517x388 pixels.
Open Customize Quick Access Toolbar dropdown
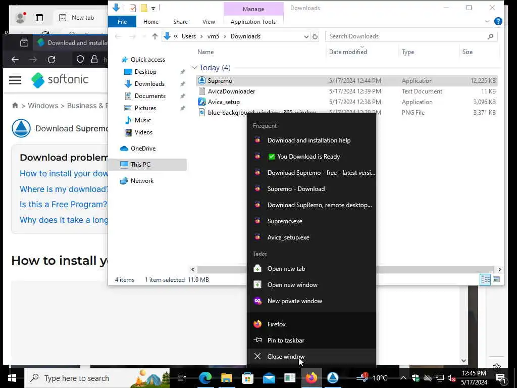(x=153, y=8)
